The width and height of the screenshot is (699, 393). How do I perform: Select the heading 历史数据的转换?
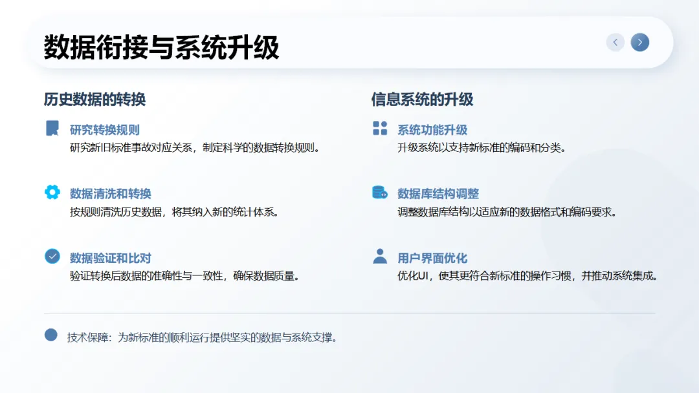(95, 100)
